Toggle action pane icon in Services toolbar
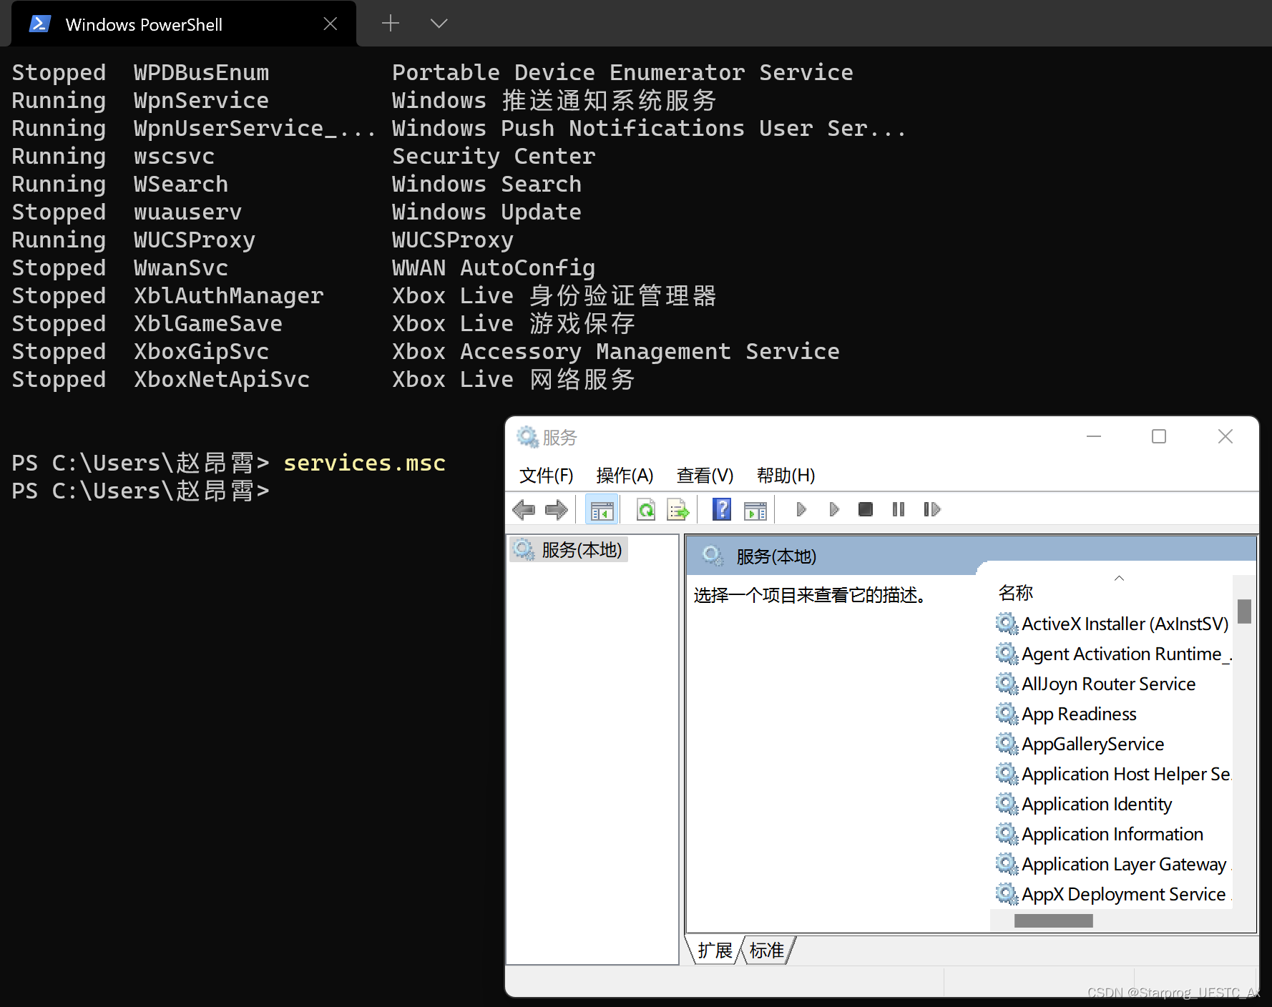Screen dimensions: 1272x1007 tap(755, 510)
